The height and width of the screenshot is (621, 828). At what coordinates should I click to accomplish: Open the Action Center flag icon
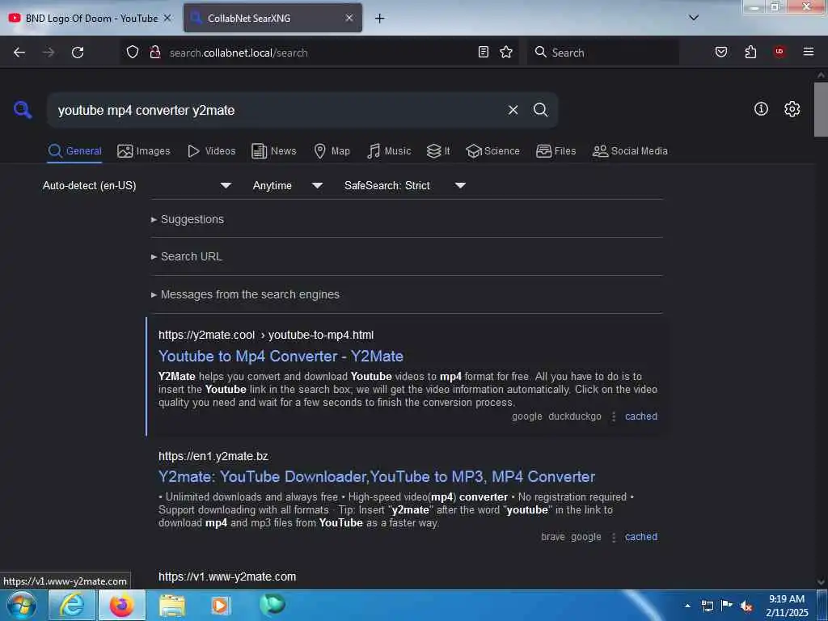coord(727,605)
